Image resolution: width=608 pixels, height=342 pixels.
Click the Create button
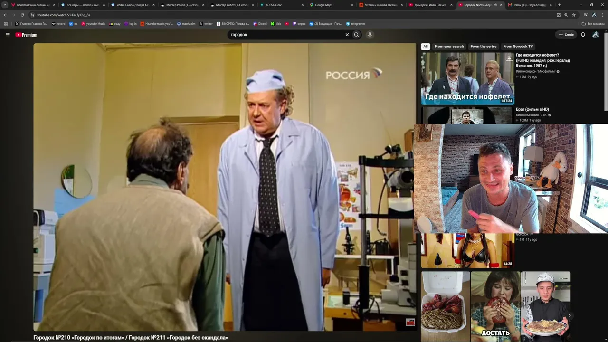coord(566,35)
